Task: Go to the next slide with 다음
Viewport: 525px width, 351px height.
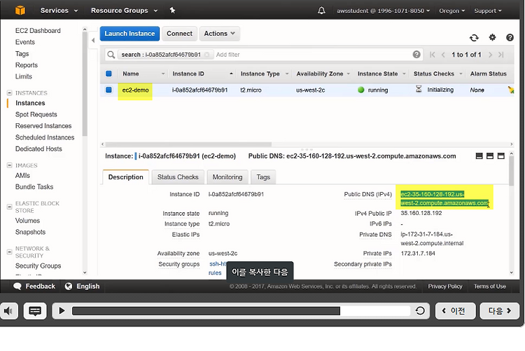Action: (x=500, y=311)
